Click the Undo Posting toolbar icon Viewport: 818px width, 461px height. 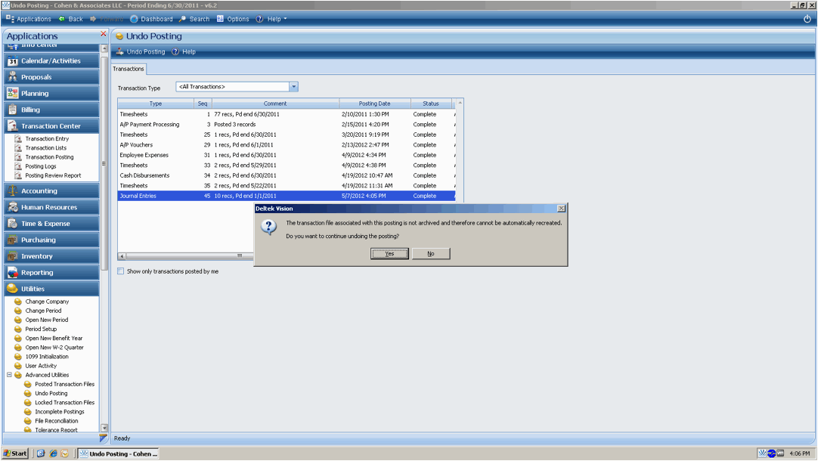120,52
